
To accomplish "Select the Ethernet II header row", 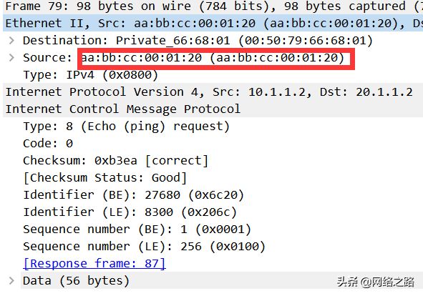I will pyautogui.click(x=213, y=23).
